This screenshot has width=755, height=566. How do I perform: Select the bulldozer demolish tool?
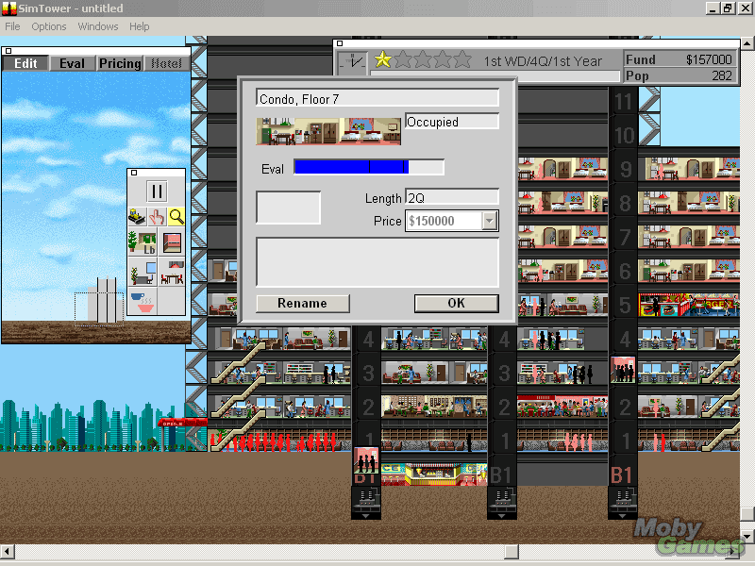click(x=137, y=217)
